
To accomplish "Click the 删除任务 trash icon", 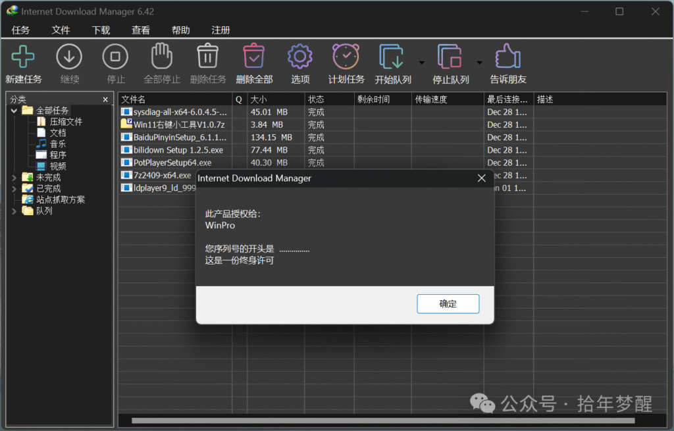I will click(207, 56).
